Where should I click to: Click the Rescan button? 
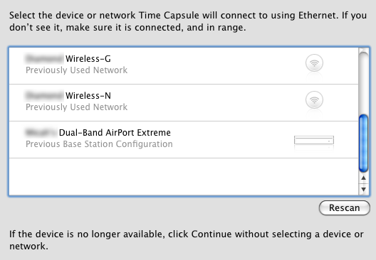click(345, 208)
